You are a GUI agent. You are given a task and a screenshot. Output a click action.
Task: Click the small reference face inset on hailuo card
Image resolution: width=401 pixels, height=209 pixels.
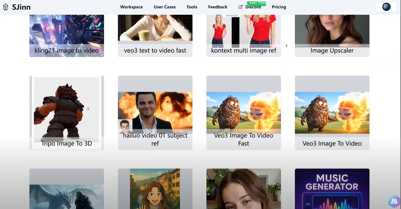(125, 126)
